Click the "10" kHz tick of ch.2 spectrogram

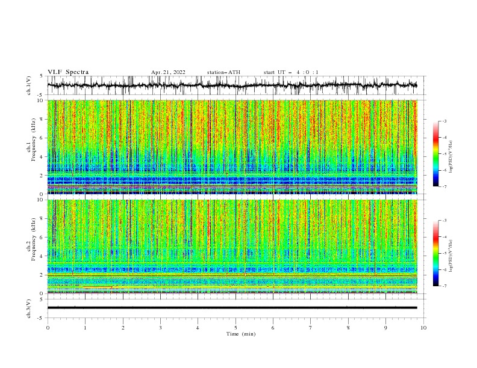pyautogui.click(x=40, y=200)
